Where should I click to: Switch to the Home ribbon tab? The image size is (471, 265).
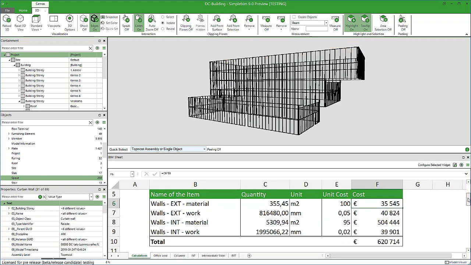click(23, 10)
